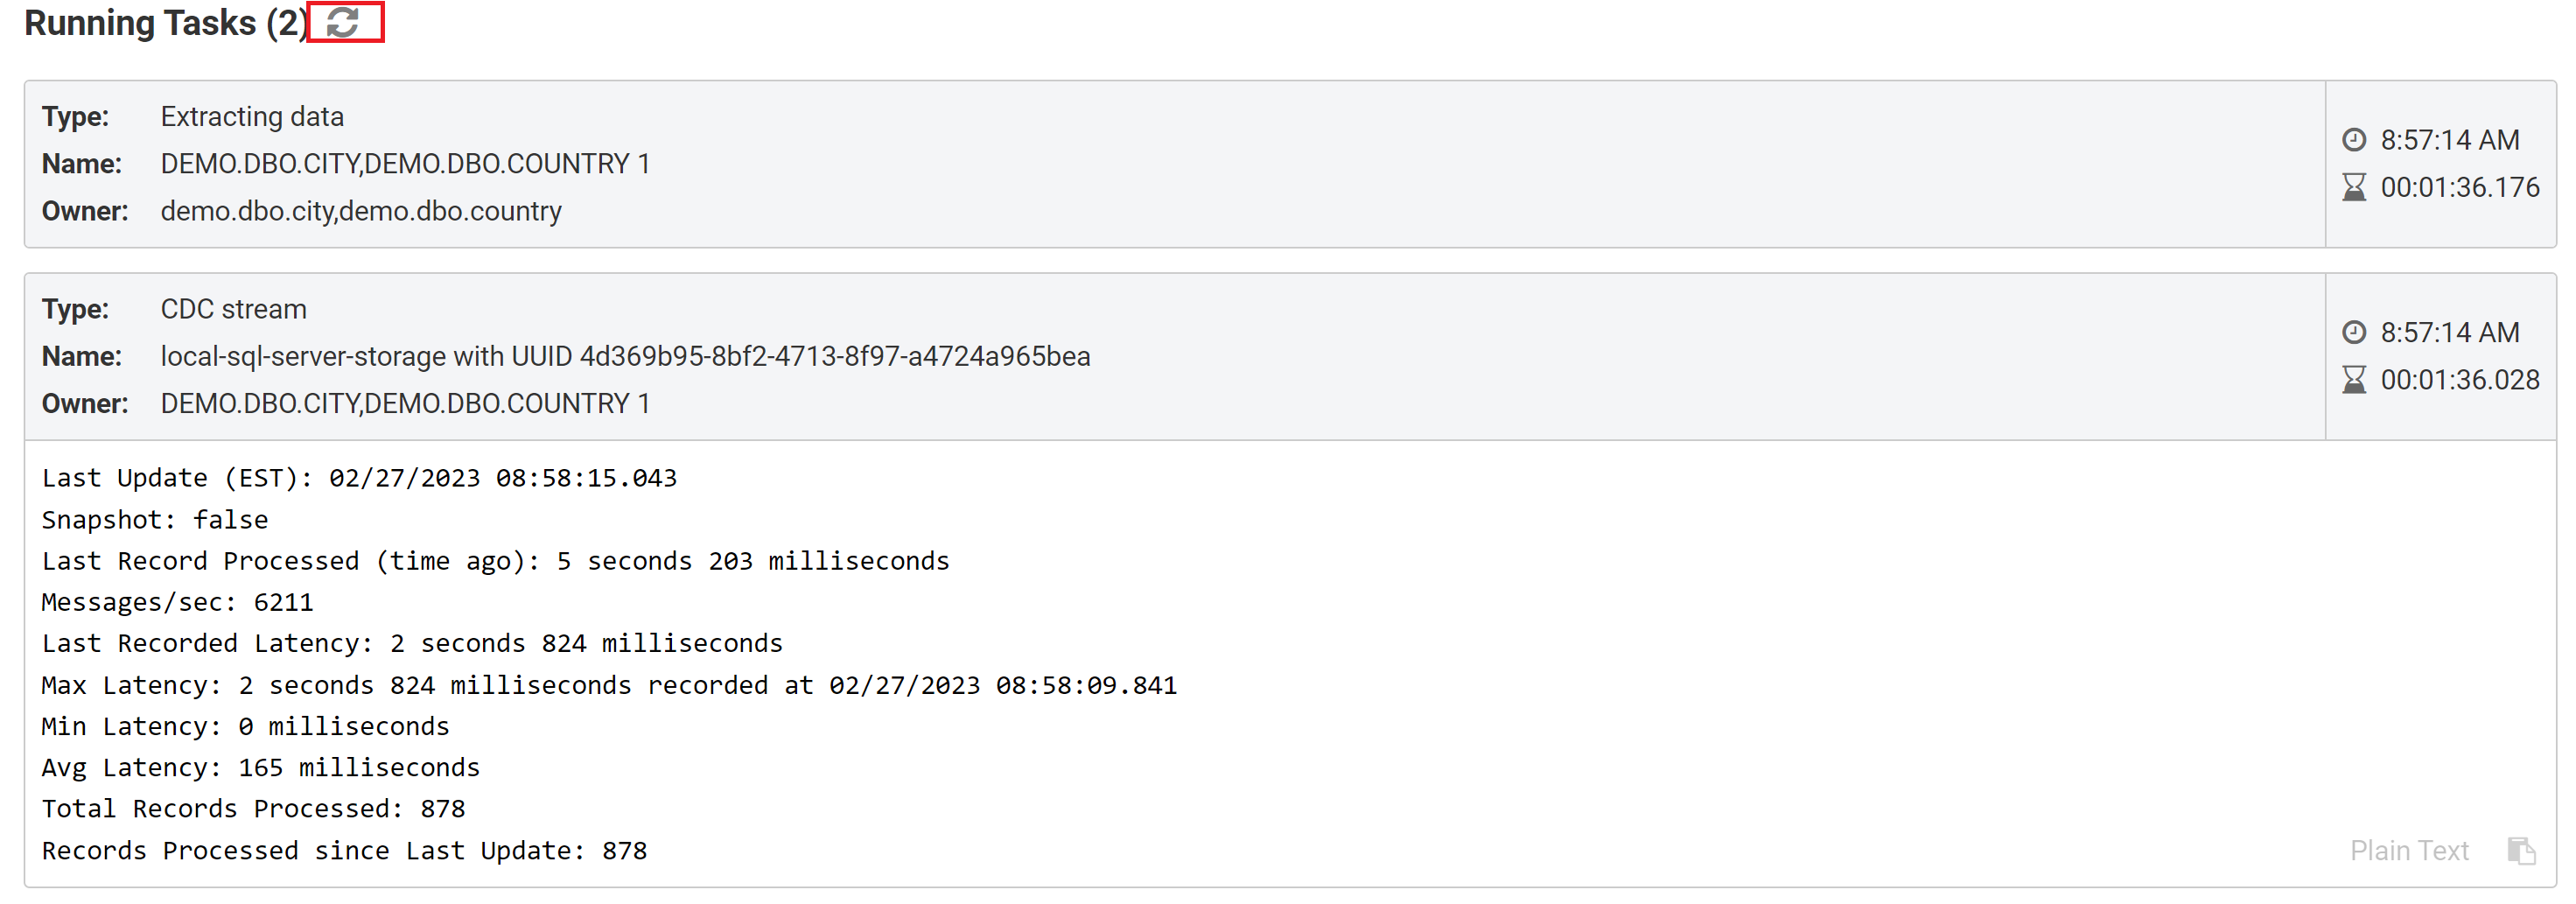This screenshot has width=2576, height=904.
Task: Click owner demo.dbo.city,demo.dbo.country text
Action: pyautogui.click(x=361, y=211)
